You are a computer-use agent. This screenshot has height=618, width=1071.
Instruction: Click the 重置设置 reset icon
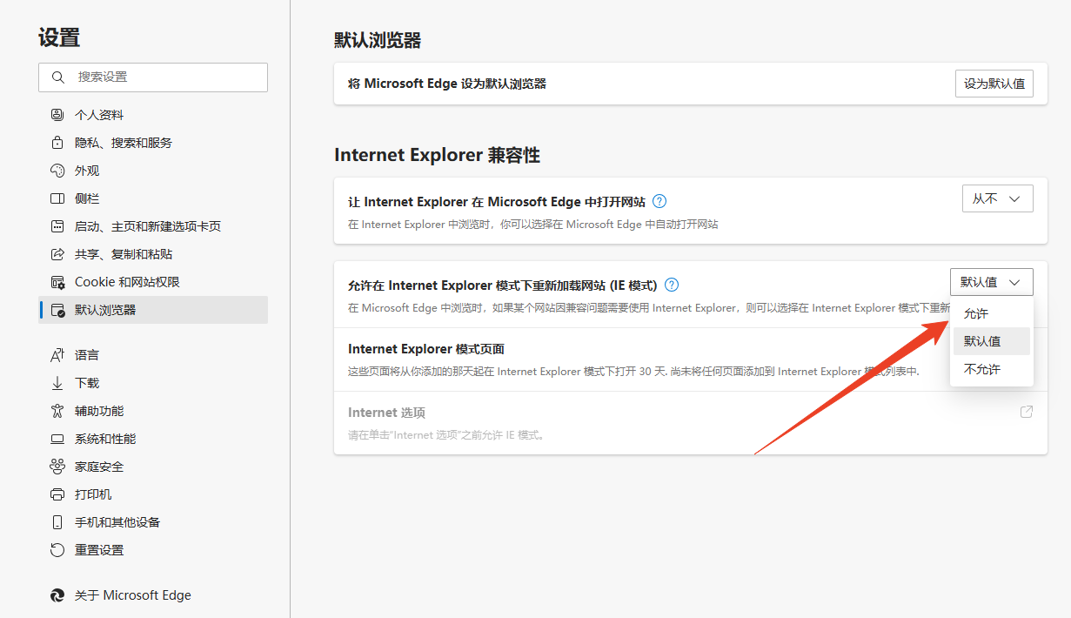pyautogui.click(x=57, y=550)
